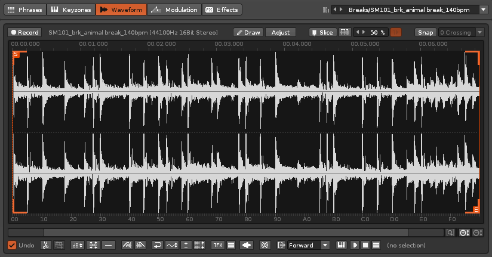Click the zoom in icon by scrollbar
This screenshot has width=492, height=257.
pyautogui.click(x=465, y=233)
